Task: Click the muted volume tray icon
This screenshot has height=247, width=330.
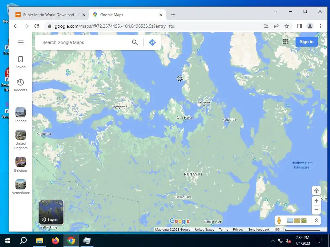Action: point(288,241)
